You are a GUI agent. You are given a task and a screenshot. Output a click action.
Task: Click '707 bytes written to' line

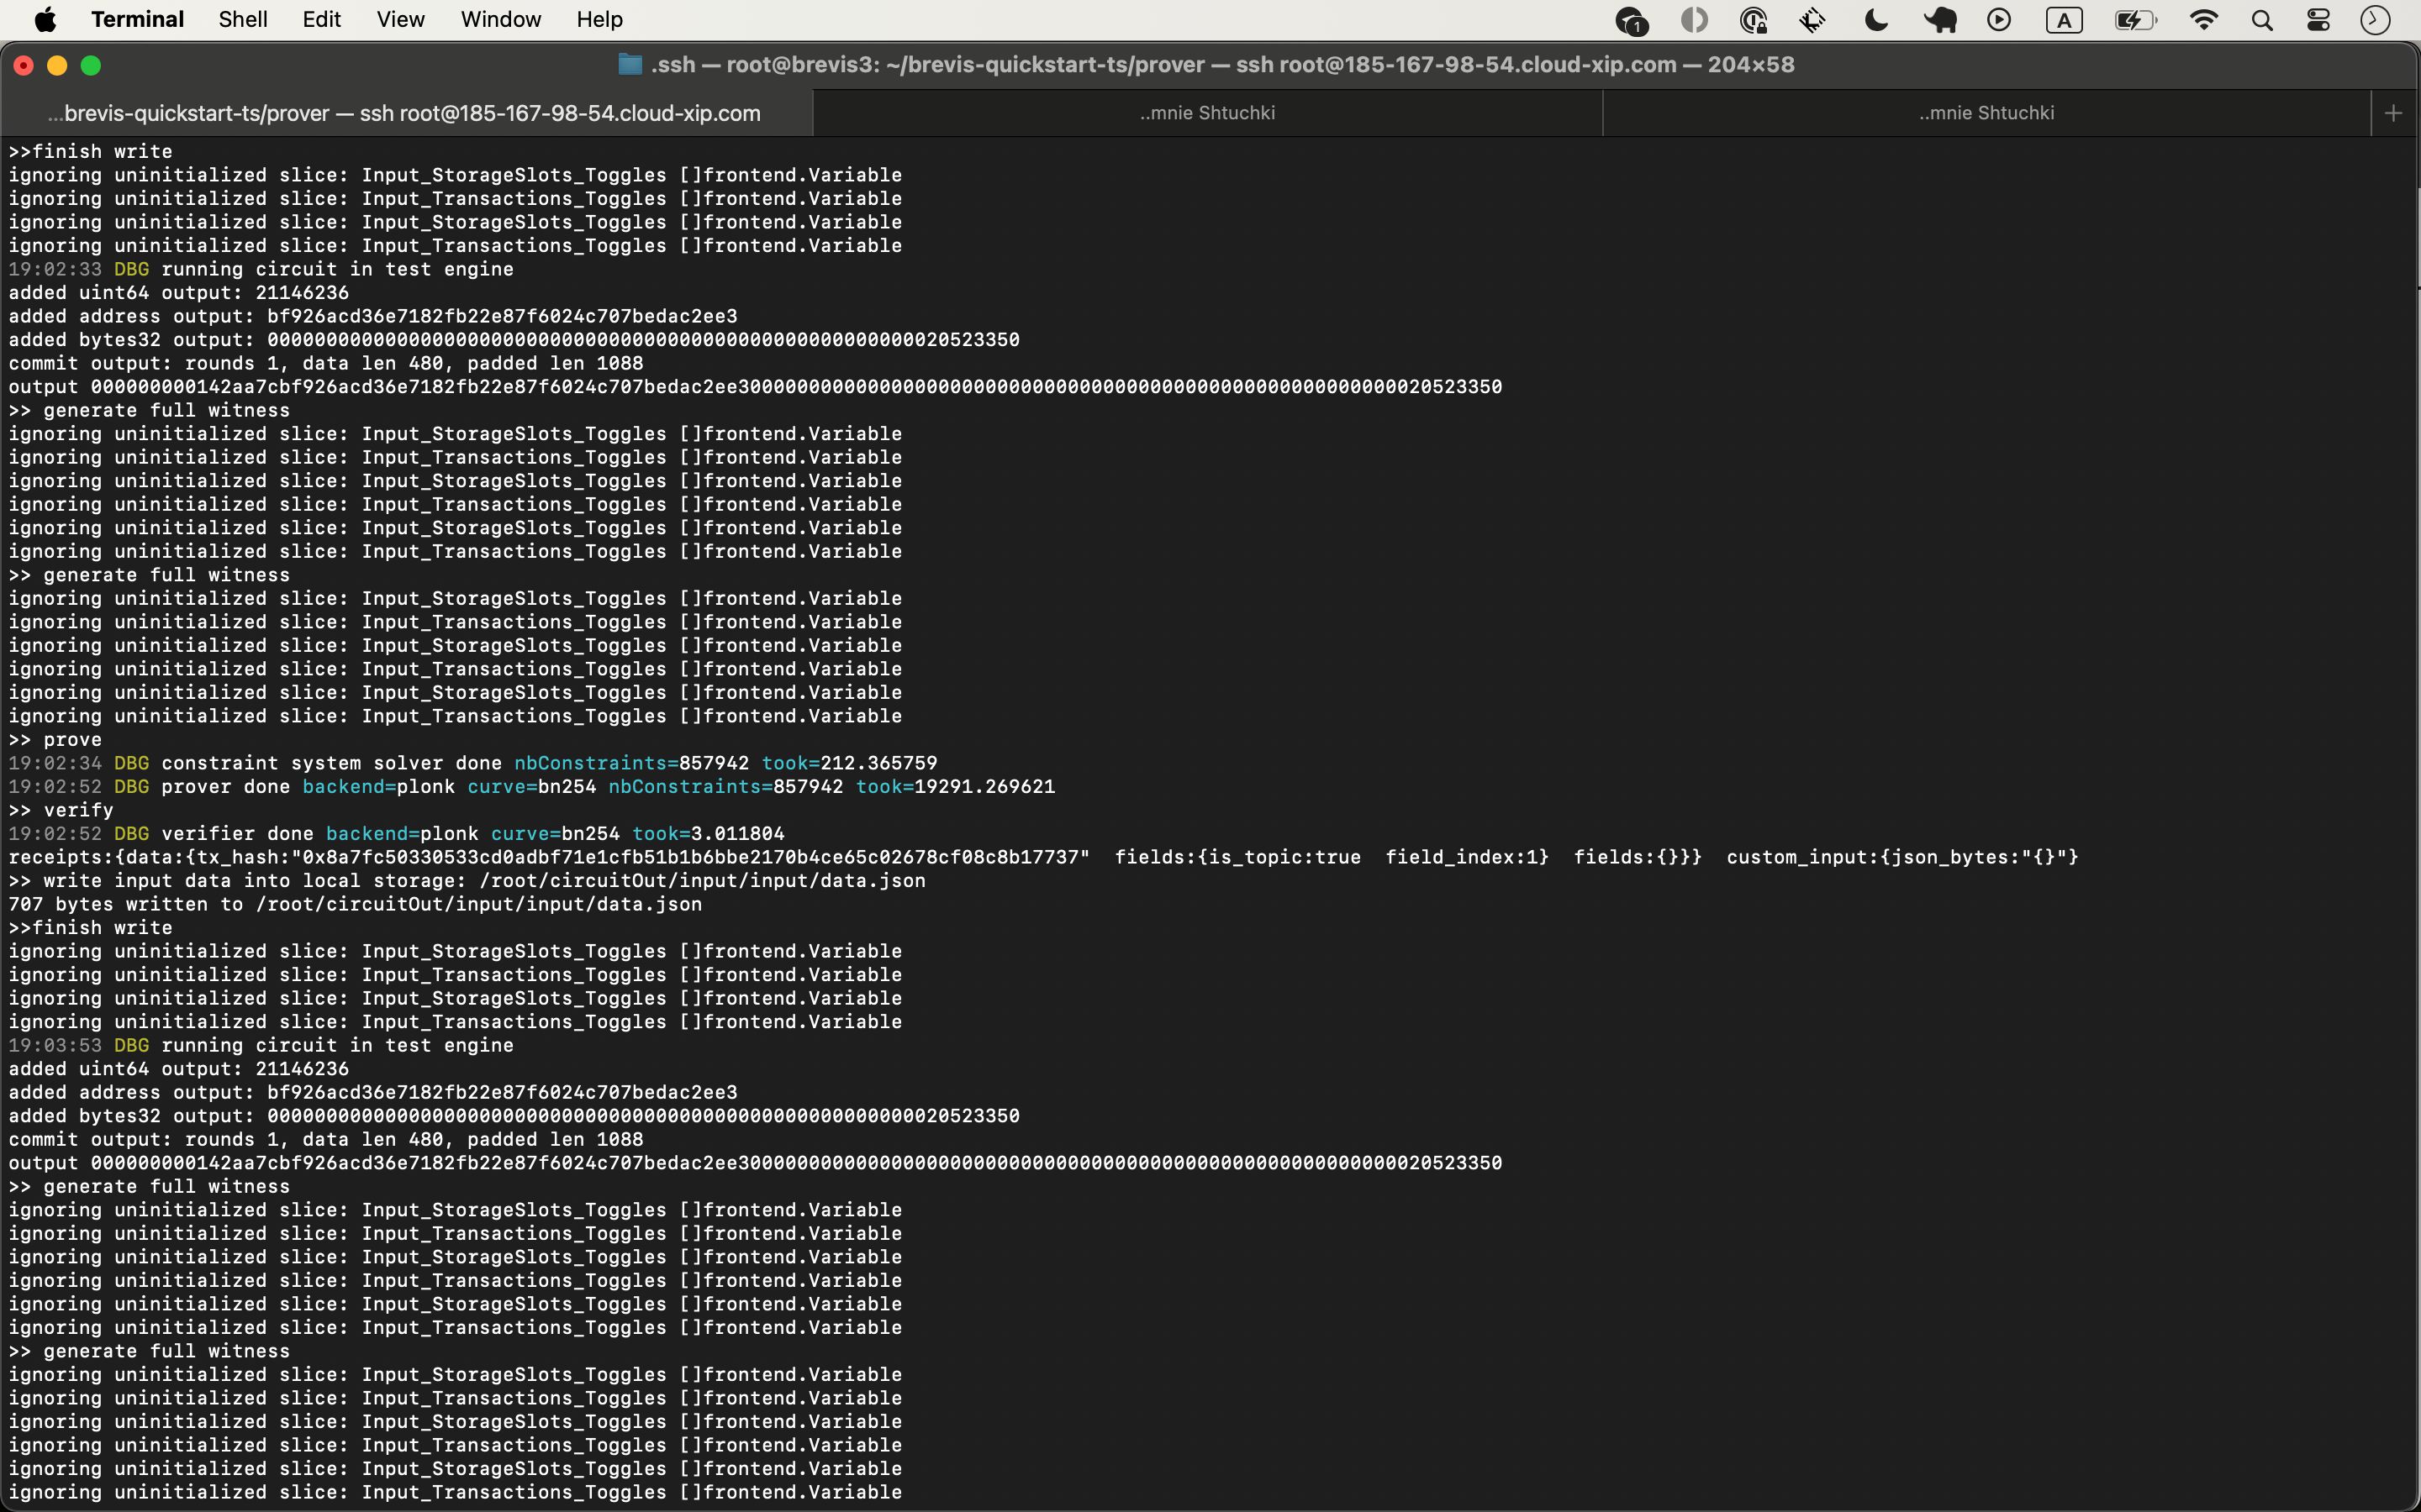pos(355,904)
